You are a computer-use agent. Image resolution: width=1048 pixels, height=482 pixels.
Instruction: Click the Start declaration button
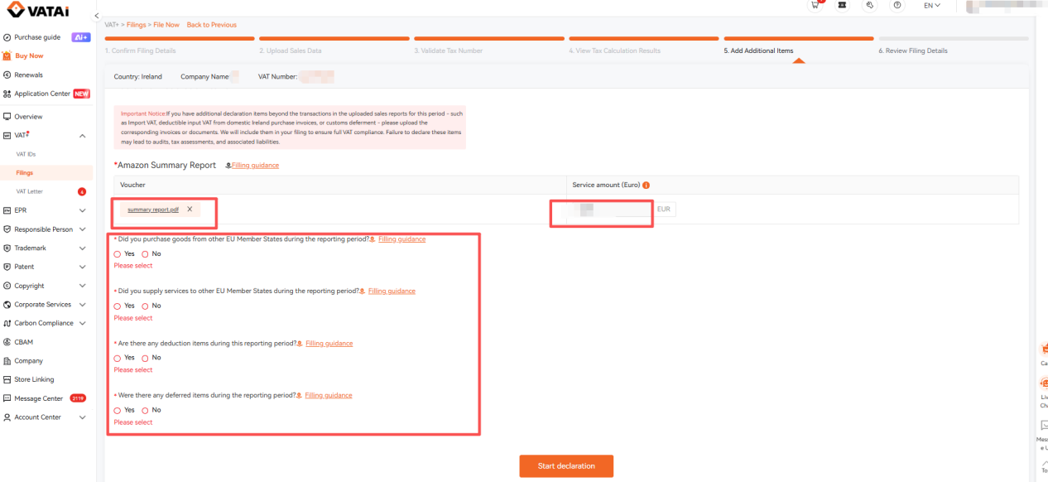[566, 466]
